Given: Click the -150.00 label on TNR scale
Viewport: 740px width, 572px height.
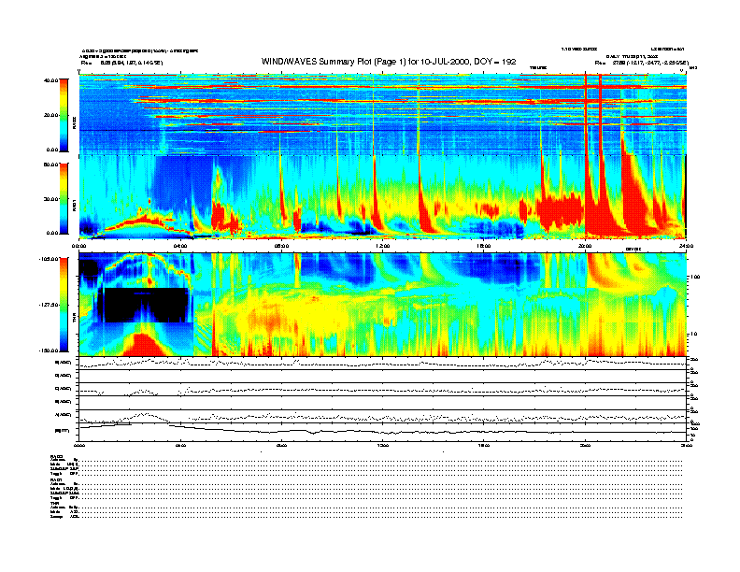Looking at the screenshot, I should tap(49, 350).
